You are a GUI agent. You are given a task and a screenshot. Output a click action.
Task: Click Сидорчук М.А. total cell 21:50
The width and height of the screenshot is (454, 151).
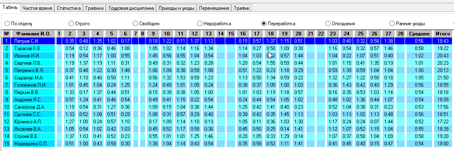[443, 77]
